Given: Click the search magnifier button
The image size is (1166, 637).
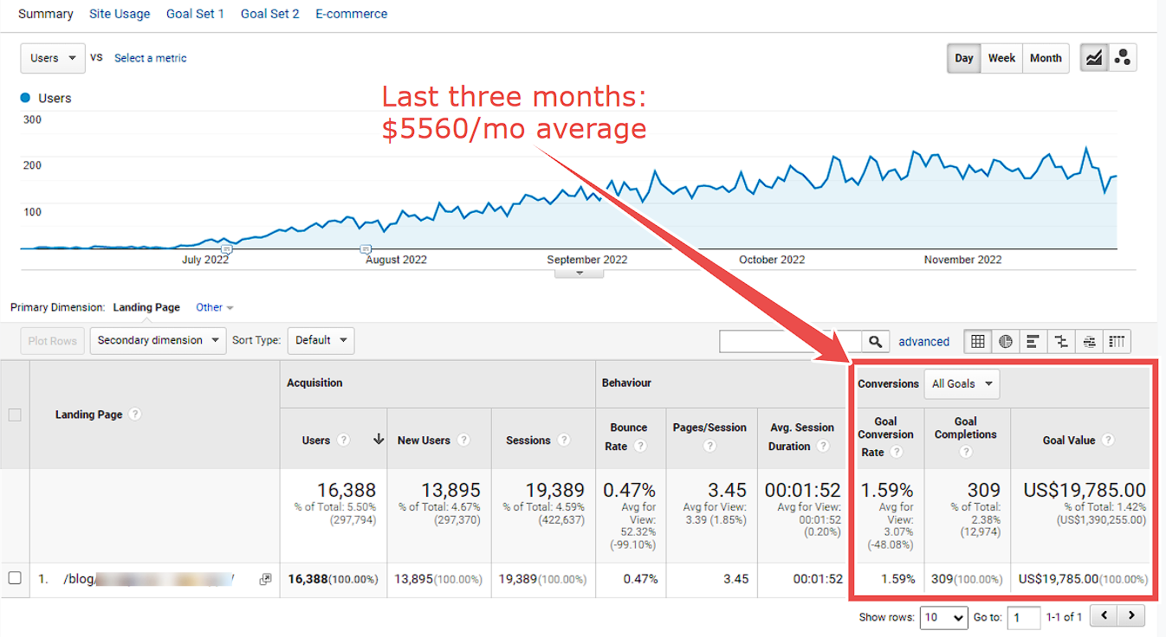Looking at the screenshot, I should (x=876, y=342).
